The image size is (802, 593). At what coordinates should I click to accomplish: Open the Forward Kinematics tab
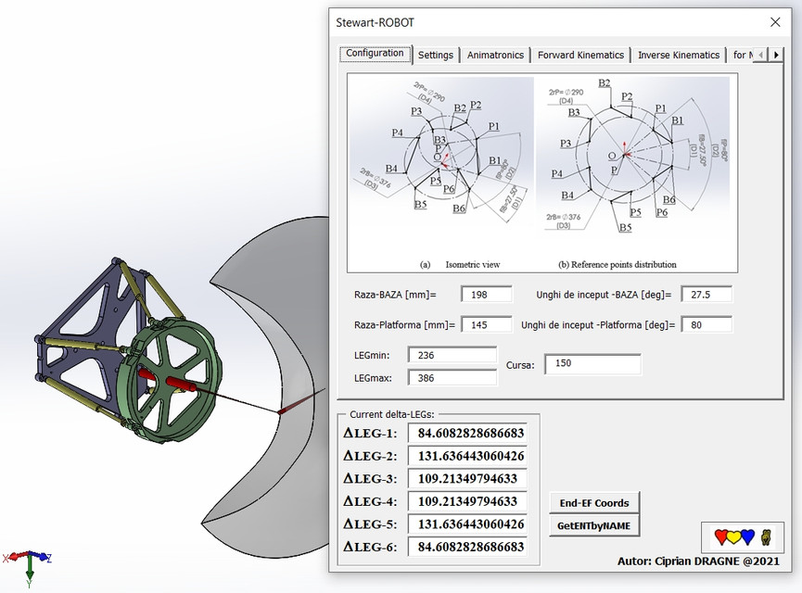click(580, 55)
